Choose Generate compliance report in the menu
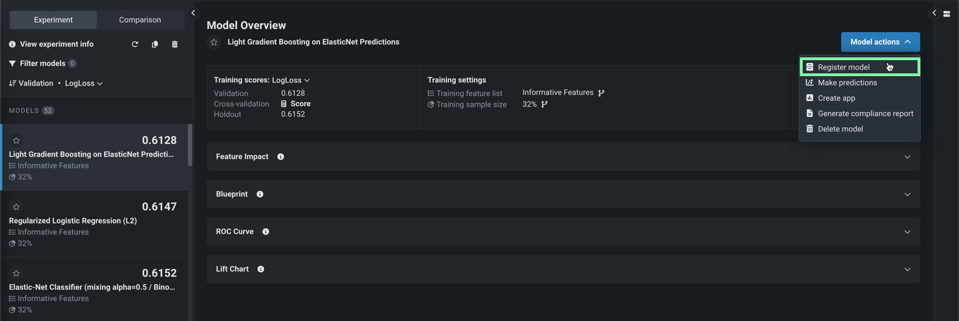Image resolution: width=959 pixels, height=321 pixels. 865,114
